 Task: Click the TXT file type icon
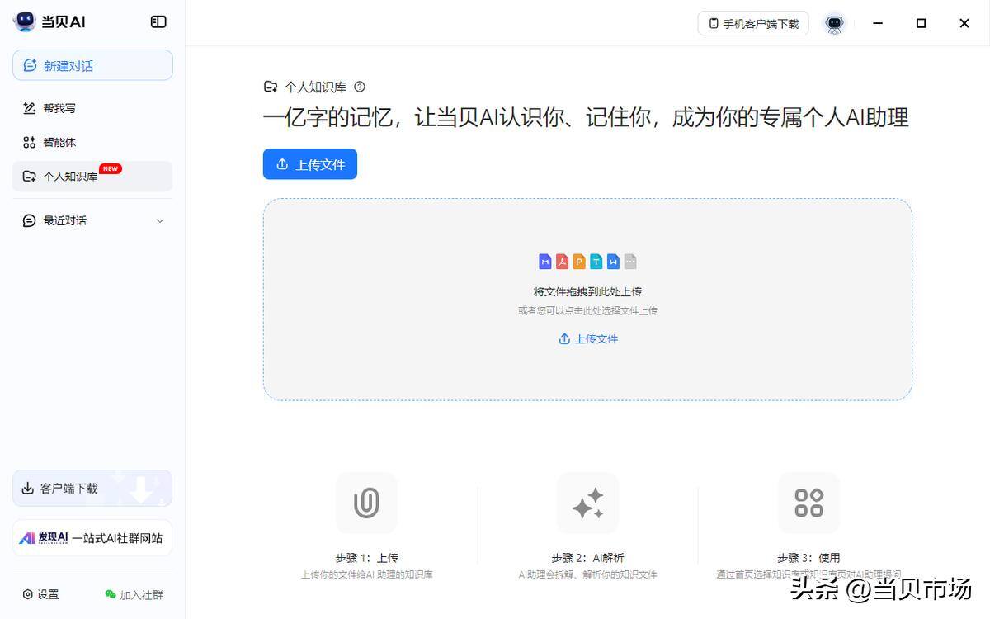[x=596, y=262]
